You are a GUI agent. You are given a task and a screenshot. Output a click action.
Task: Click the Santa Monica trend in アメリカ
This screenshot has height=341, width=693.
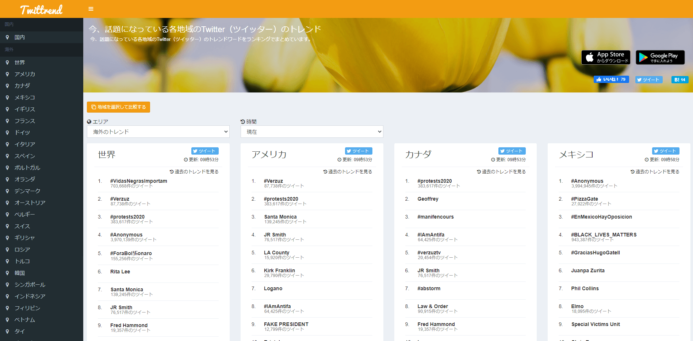coord(280,217)
